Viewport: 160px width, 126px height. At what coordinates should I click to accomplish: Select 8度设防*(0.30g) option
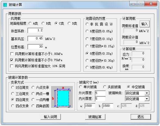(100, 61)
